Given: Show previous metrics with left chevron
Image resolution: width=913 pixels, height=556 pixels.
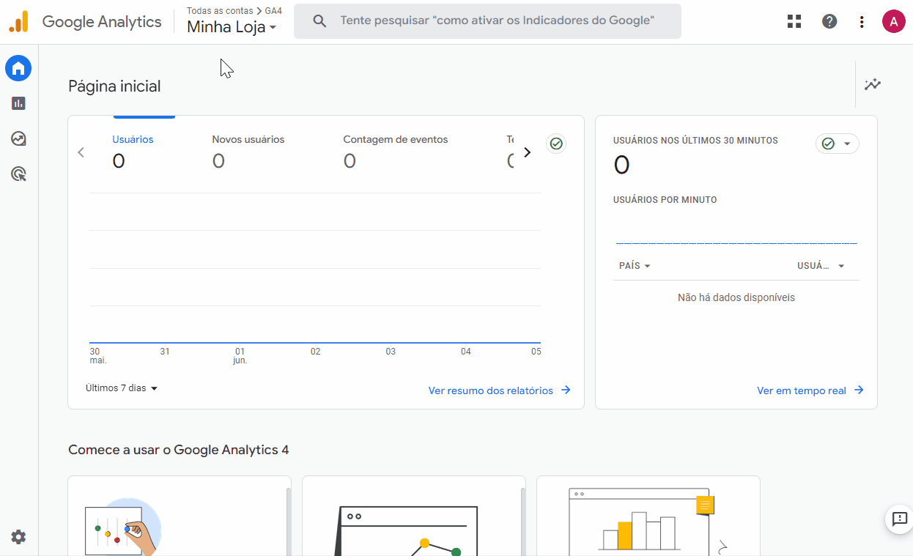Looking at the screenshot, I should click(81, 152).
